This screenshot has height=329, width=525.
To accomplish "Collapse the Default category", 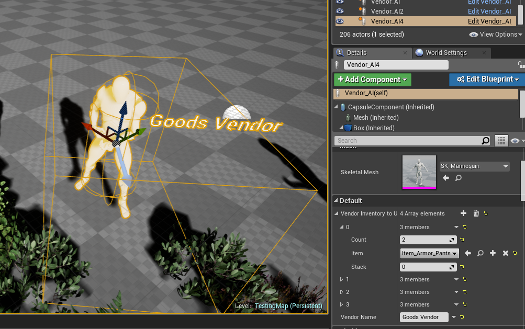I will tap(336, 200).
